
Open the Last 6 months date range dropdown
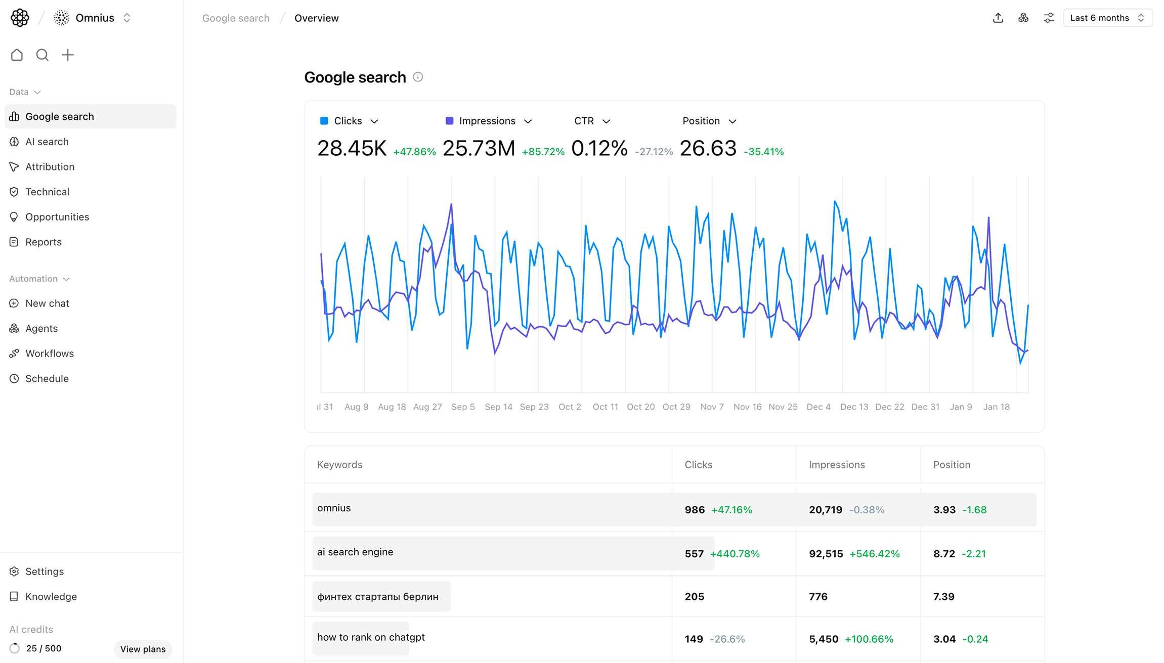pyautogui.click(x=1107, y=18)
